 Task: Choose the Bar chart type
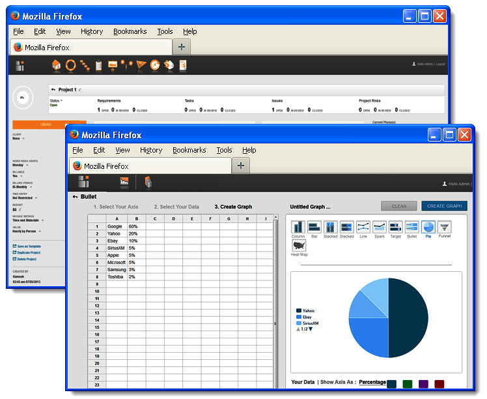click(314, 229)
